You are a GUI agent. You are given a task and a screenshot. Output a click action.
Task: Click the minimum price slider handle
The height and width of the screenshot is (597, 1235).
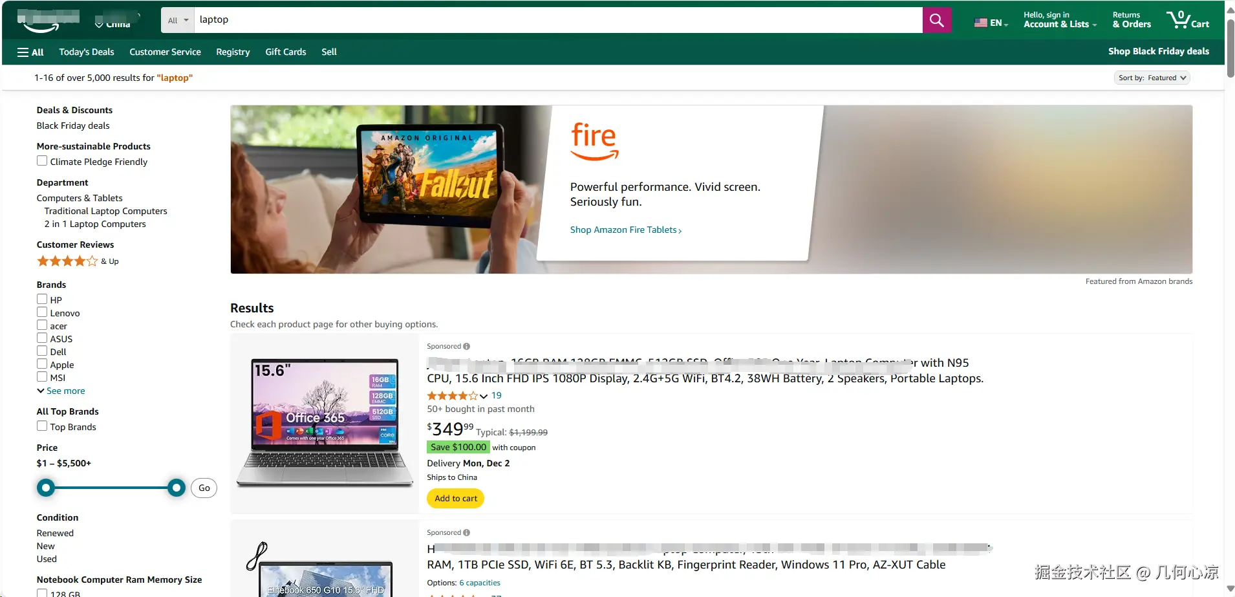[x=46, y=488]
